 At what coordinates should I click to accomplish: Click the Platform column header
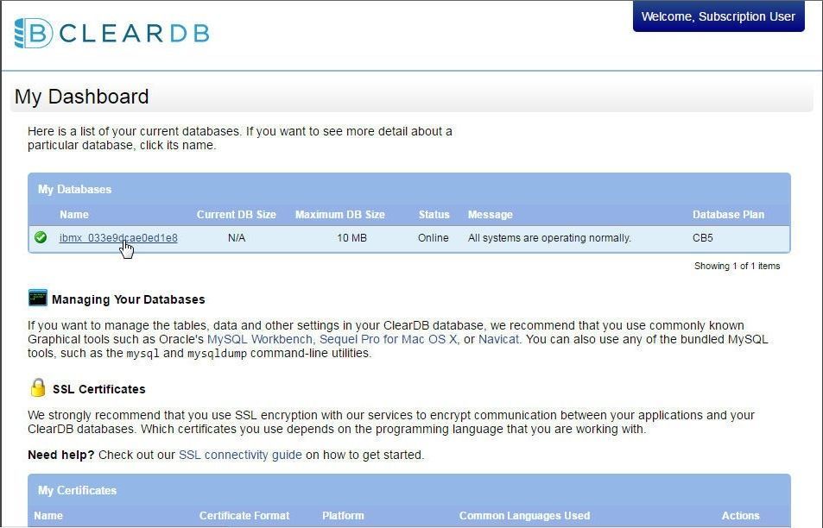(x=343, y=515)
